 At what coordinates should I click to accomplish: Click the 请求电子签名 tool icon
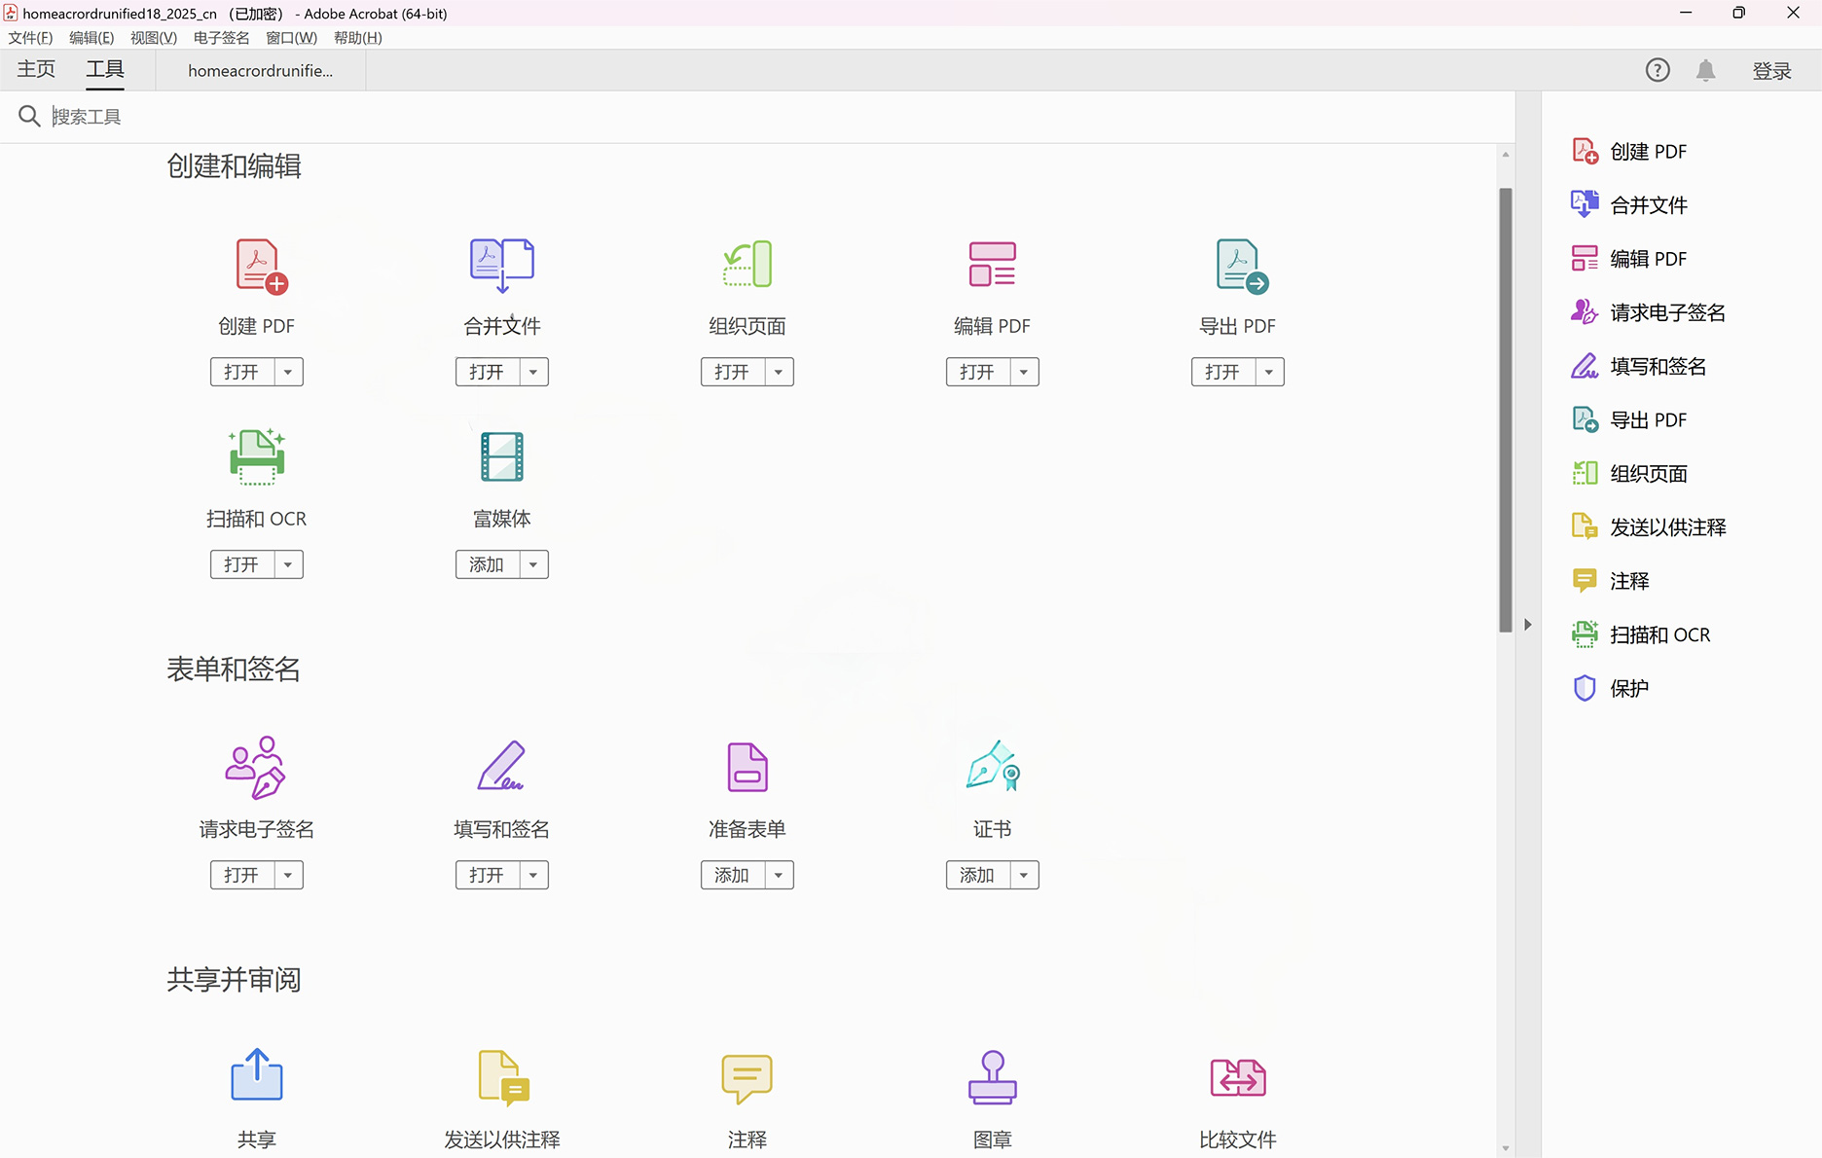click(x=255, y=768)
